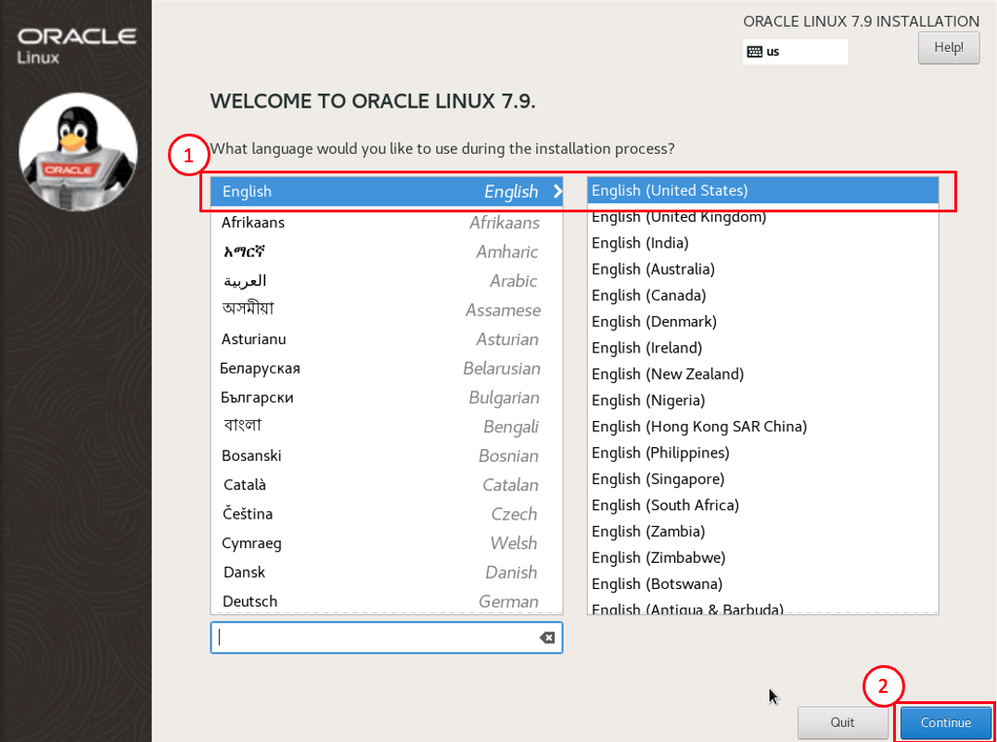Select Català language
The image size is (997, 742).
coord(387,485)
